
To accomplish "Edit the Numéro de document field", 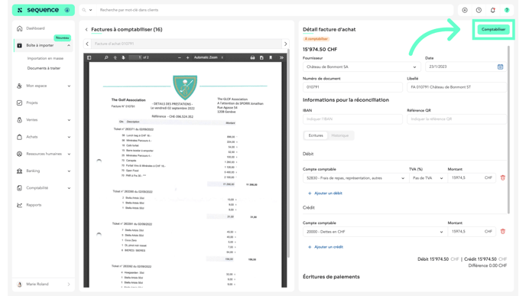I will 352,87.
